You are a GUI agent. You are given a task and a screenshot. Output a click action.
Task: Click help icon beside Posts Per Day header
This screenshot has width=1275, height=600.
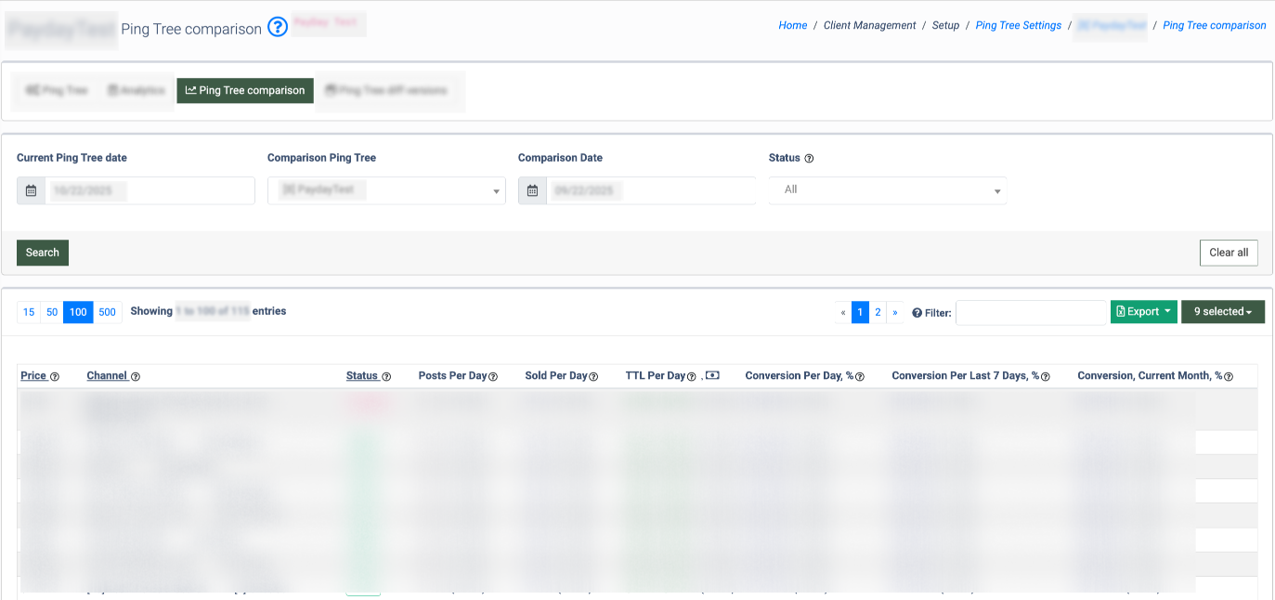(x=493, y=377)
